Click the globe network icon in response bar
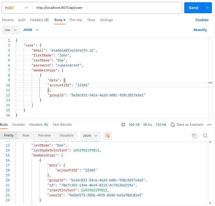Screen dimensions: 215x206 coord(123,125)
